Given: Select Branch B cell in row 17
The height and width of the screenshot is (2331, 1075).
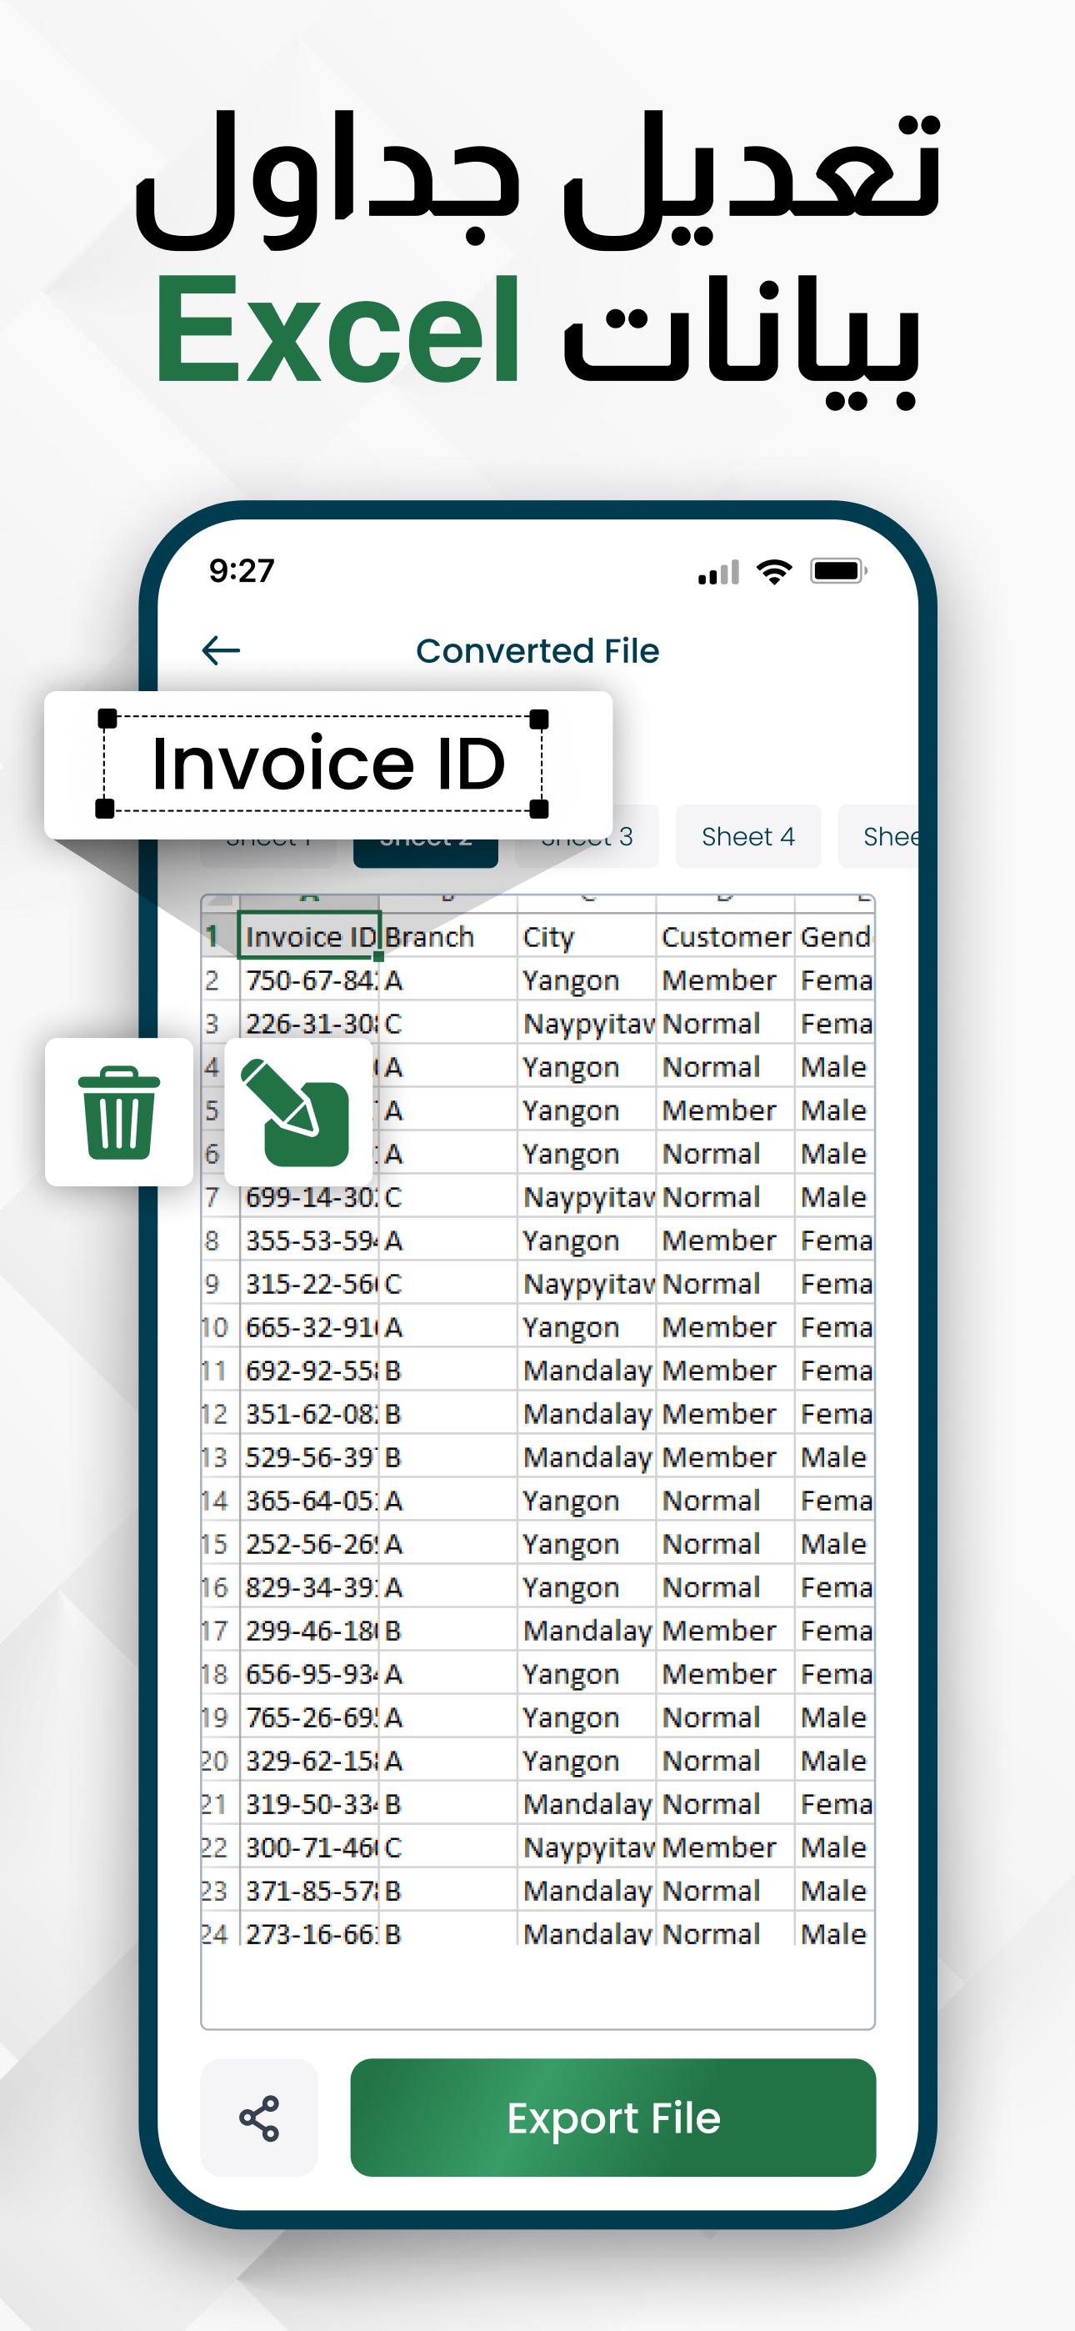Looking at the screenshot, I should point(448,1631).
